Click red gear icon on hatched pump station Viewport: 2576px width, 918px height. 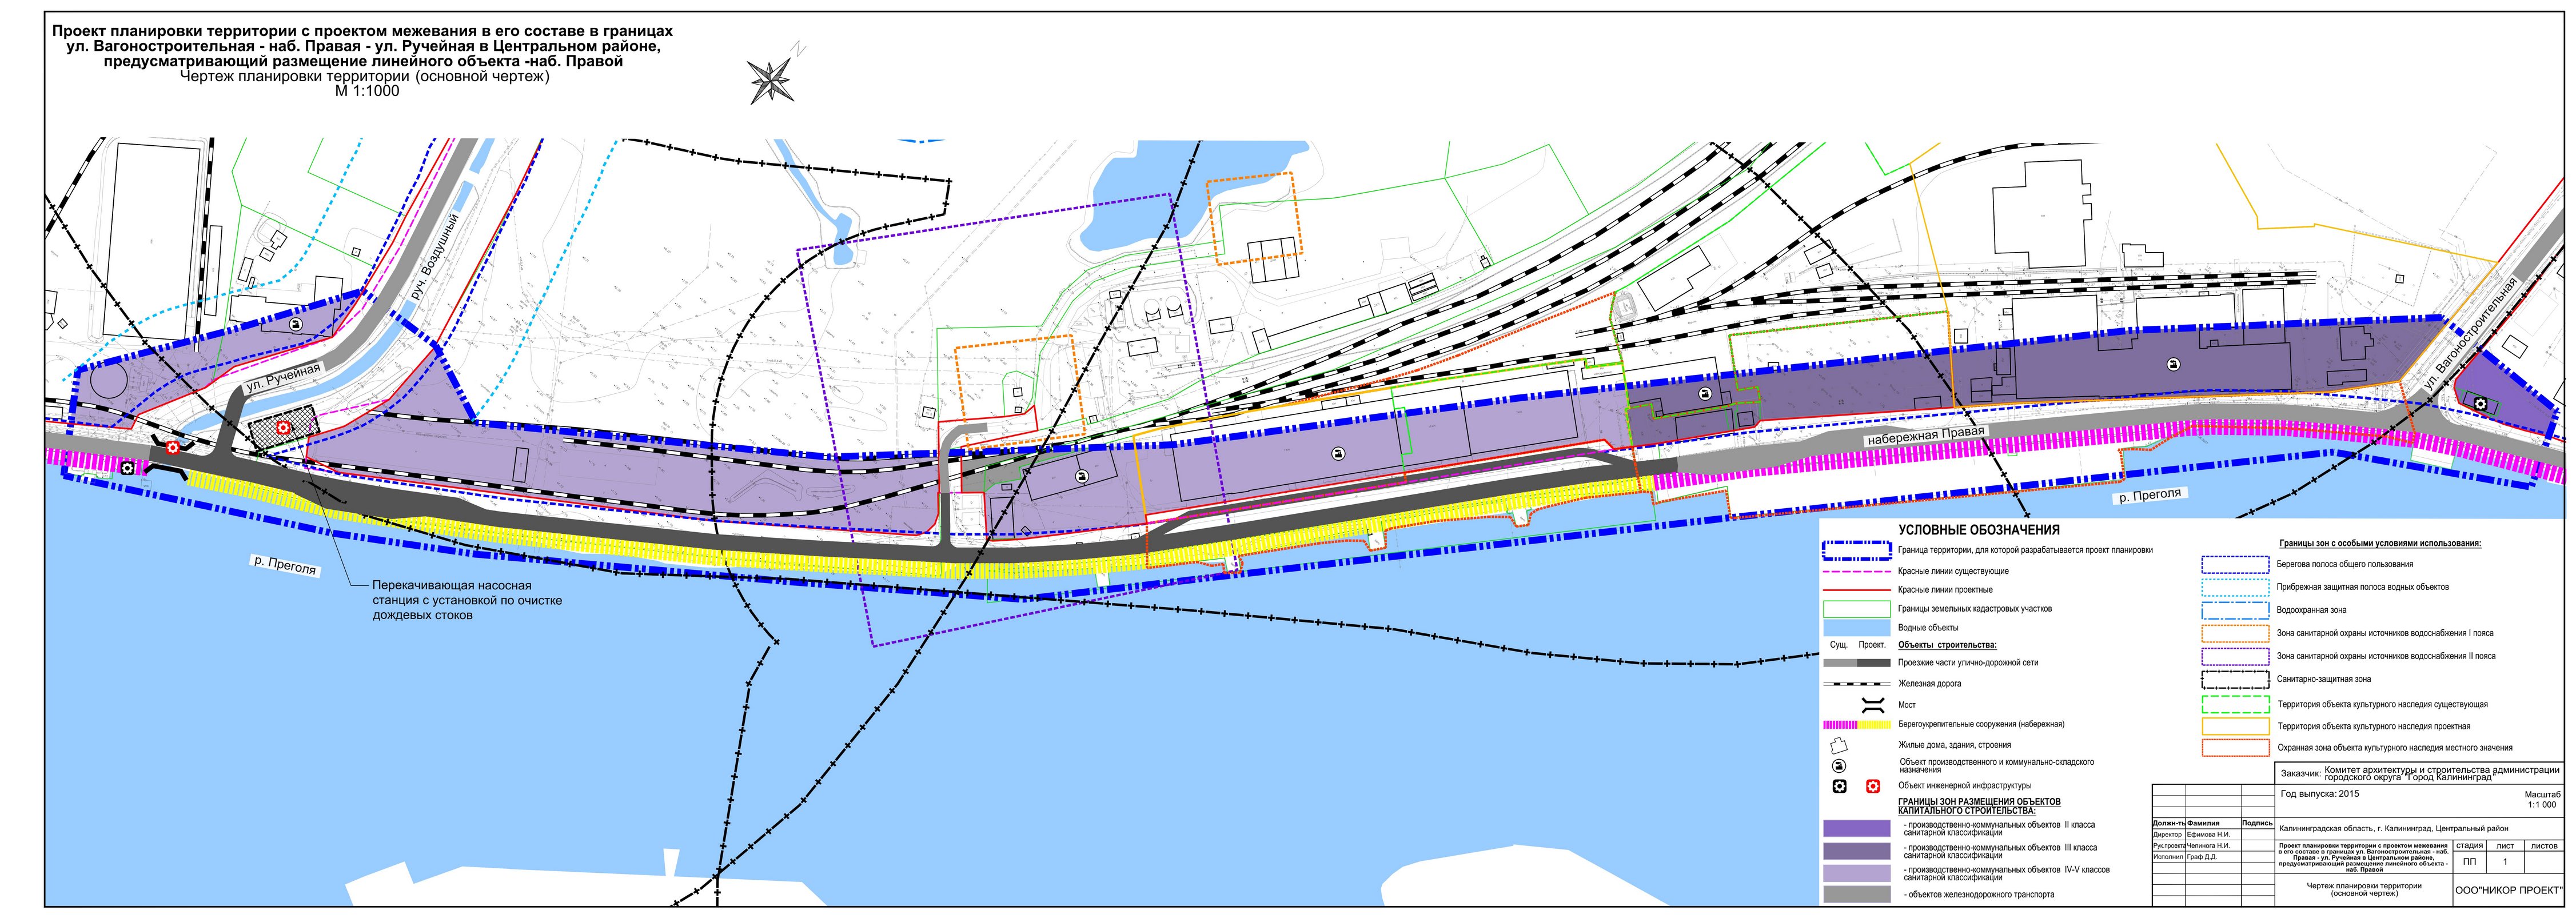coord(283,428)
